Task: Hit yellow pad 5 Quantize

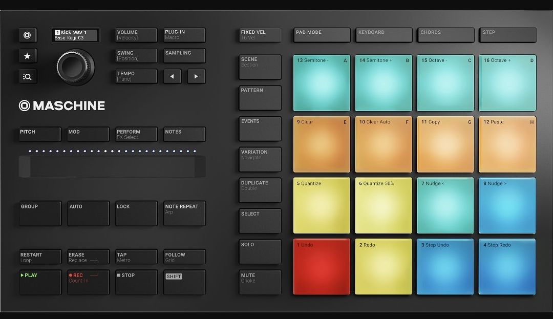Action: tap(322, 205)
